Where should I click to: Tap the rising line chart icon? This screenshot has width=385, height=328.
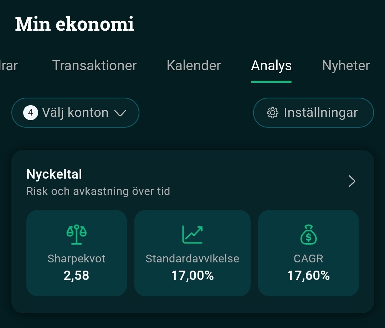point(192,234)
